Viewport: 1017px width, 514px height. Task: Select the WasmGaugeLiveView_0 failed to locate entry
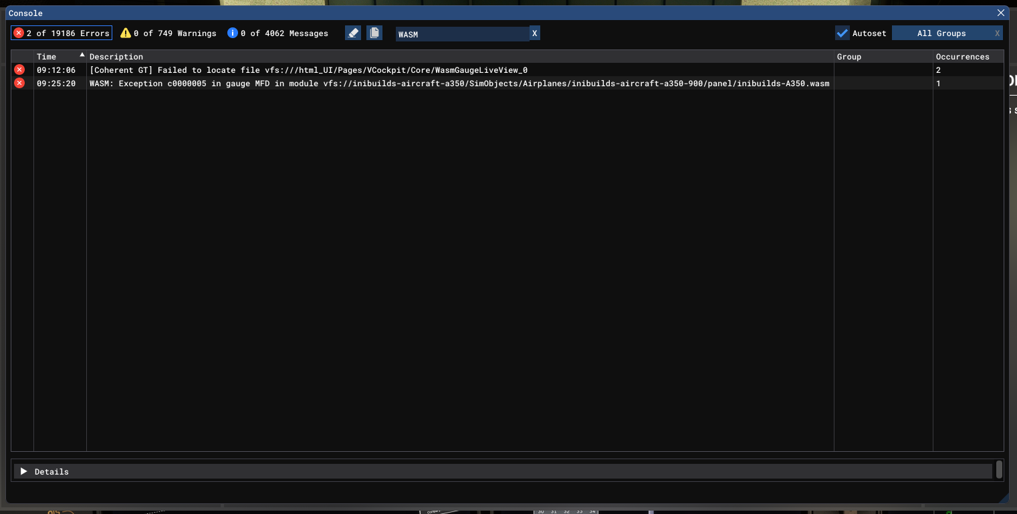pos(308,70)
